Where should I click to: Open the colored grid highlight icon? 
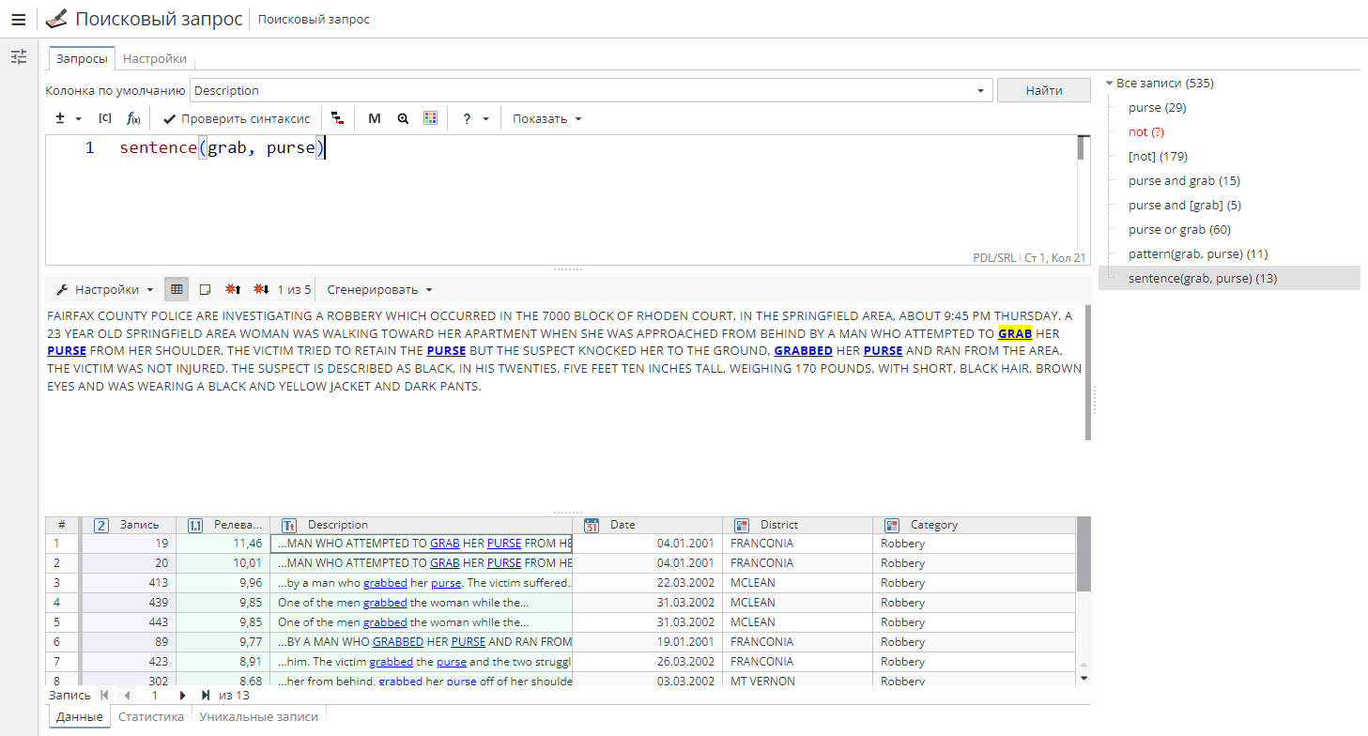tap(430, 118)
